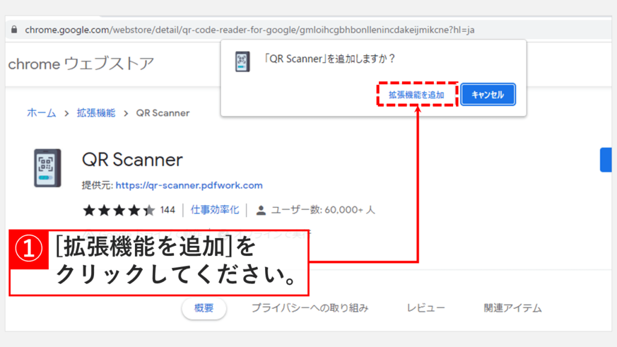
Task: Click the large QR Scanner extension icon
Action: pyautogui.click(x=47, y=168)
